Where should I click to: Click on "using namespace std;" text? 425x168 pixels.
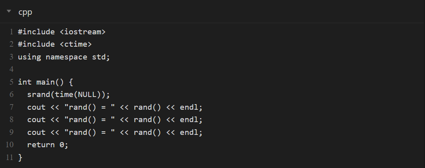(63, 57)
